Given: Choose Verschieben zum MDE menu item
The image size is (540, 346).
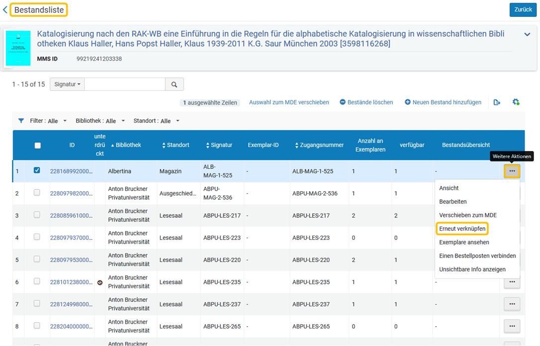Looking at the screenshot, I should point(468,215).
